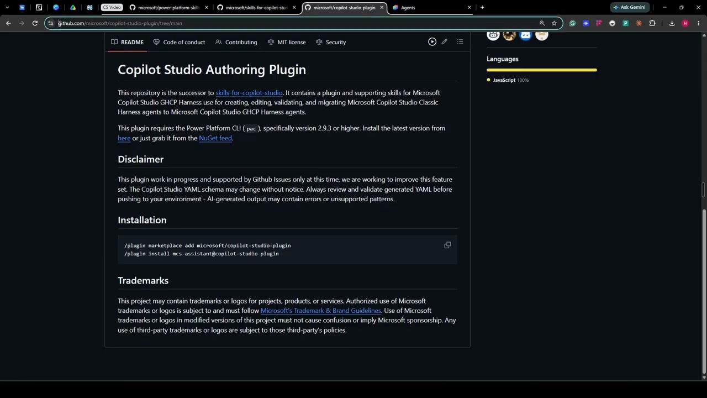Click the blue robot contributor avatar
Image resolution: width=707 pixels, height=398 pixels.
tap(525, 36)
